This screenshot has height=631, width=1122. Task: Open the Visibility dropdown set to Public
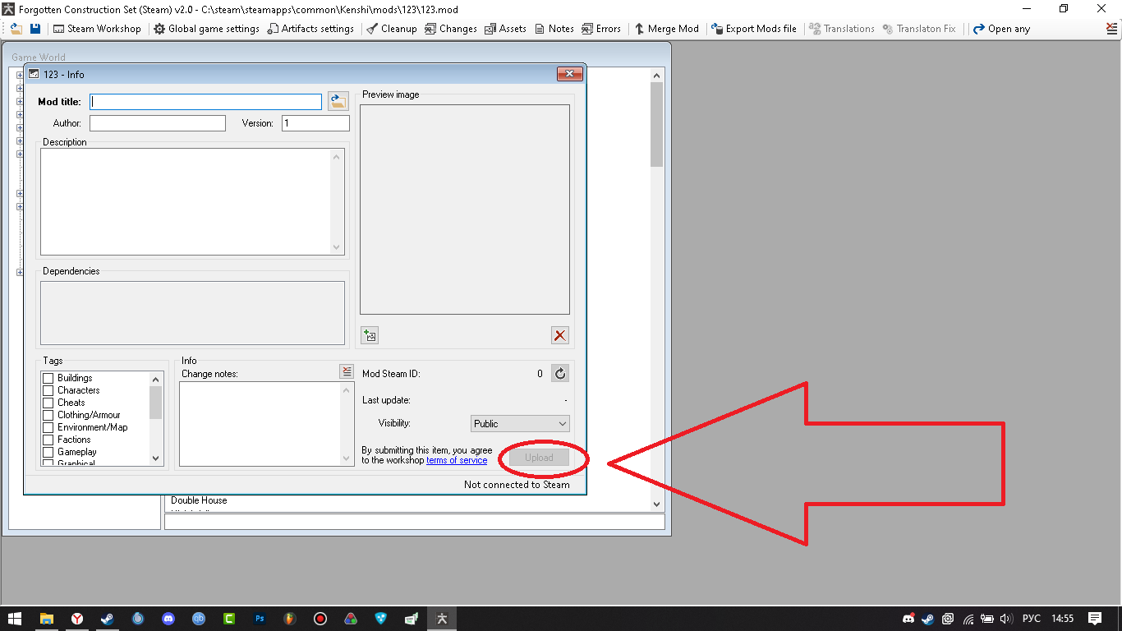pyautogui.click(x=521, y=423)
